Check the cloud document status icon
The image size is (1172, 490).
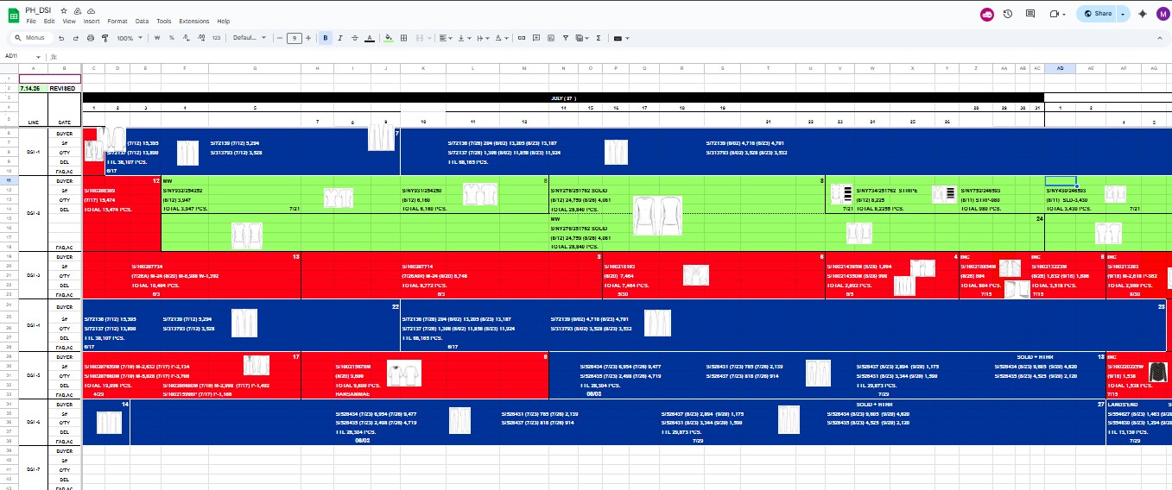(91, 10)
